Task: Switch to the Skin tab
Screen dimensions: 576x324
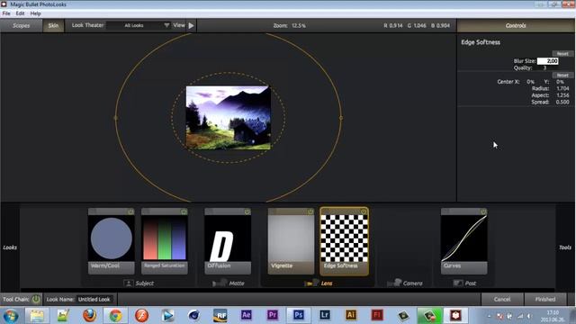Action: click(53, 25)
